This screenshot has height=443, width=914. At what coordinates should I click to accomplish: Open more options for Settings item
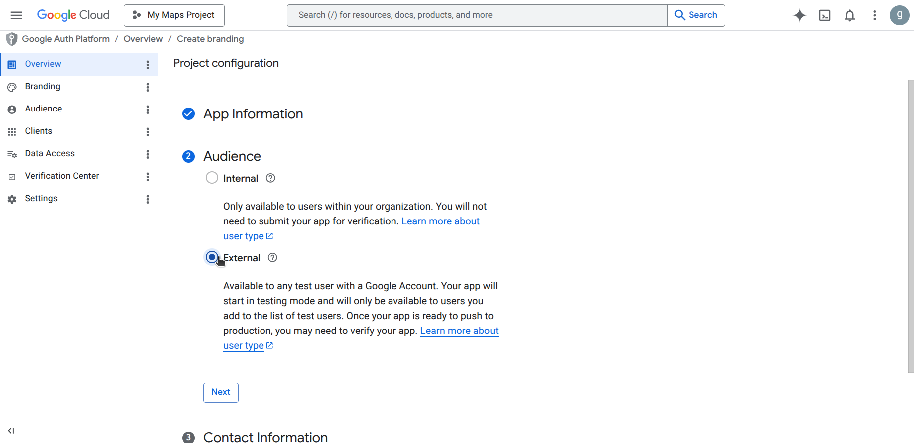click(148, 199)
